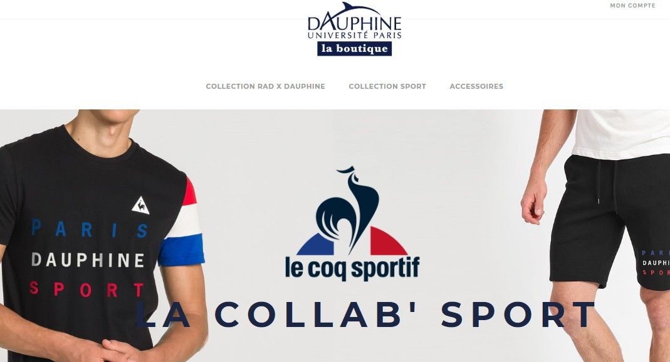
Task: Click the 'la boutique' navy badge
Action: (354, 49)
